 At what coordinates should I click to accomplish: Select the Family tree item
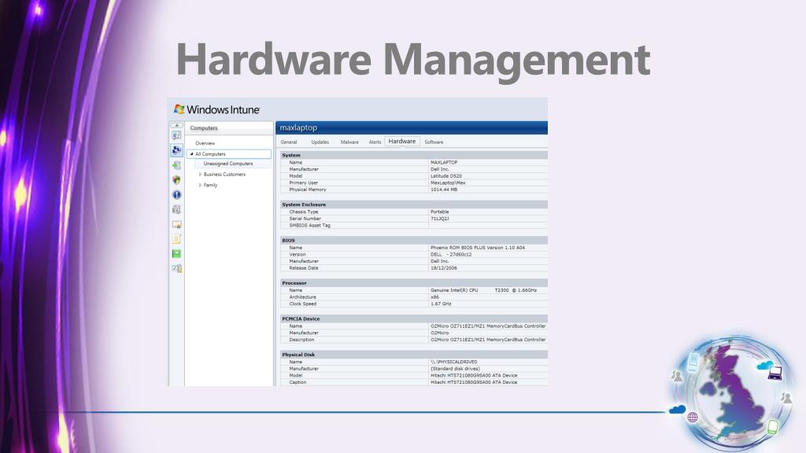tap(210, 186)
